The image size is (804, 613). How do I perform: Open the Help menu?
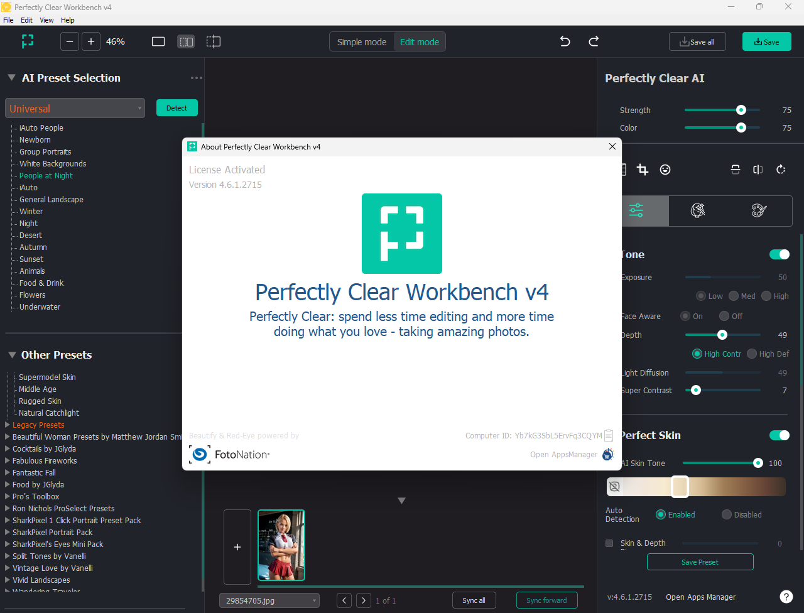click(x=67, y=20)
